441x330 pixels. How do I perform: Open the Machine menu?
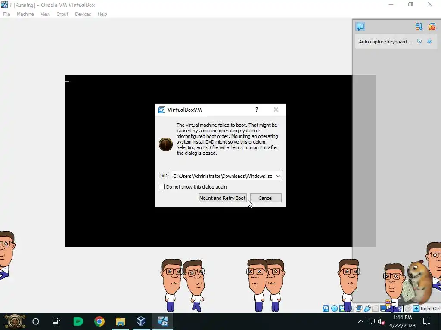[25, 14]
